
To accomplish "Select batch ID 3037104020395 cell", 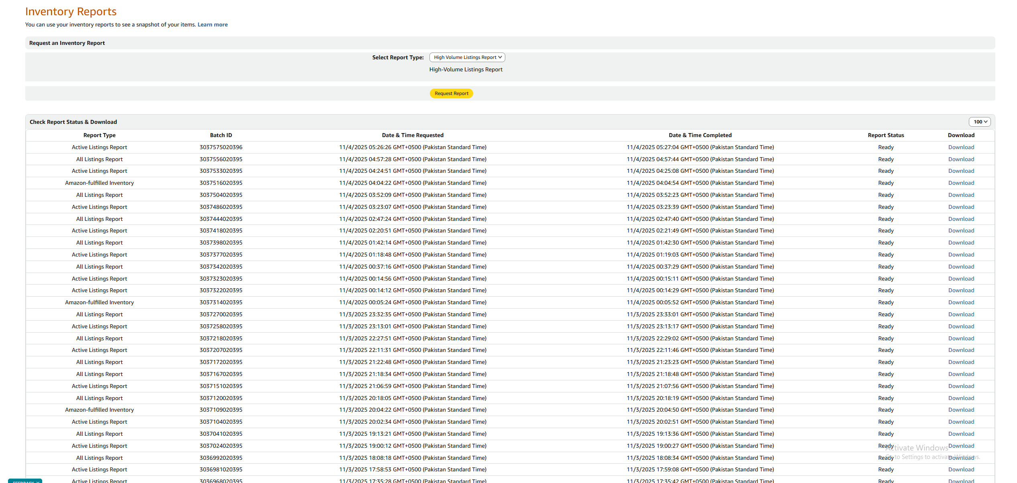I will (x=221, y=422).
